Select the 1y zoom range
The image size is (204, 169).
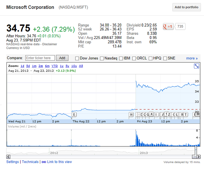(62, 66)
